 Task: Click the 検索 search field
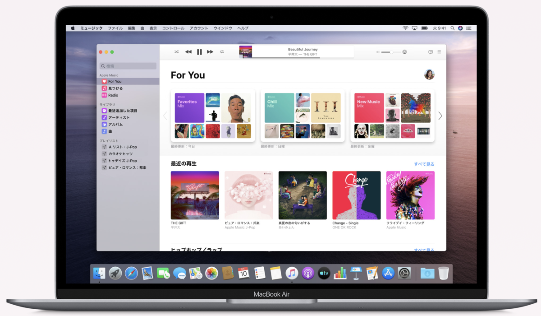pyautogui.click(x=128, y=65)
